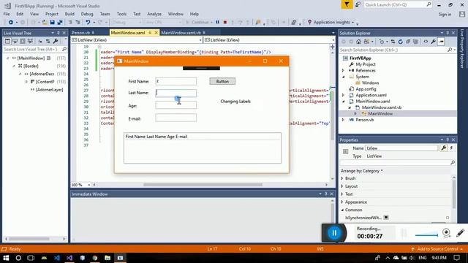Click the lightning event handlers icon in Properties
468x263 pixels.
click(451, 148)
